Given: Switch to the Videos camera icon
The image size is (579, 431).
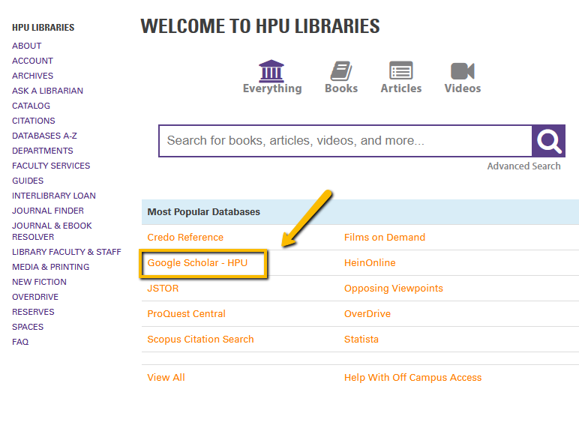Looking at the screenshot, I should pyautogui.click(x=463, y=72).
